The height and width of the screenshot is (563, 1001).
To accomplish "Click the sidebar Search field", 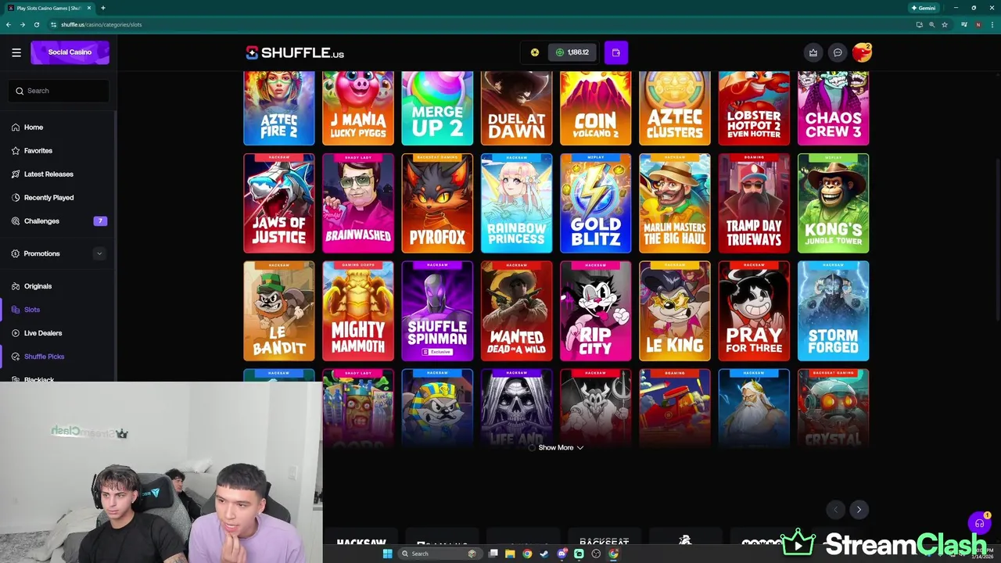I will tap(59, 91).
